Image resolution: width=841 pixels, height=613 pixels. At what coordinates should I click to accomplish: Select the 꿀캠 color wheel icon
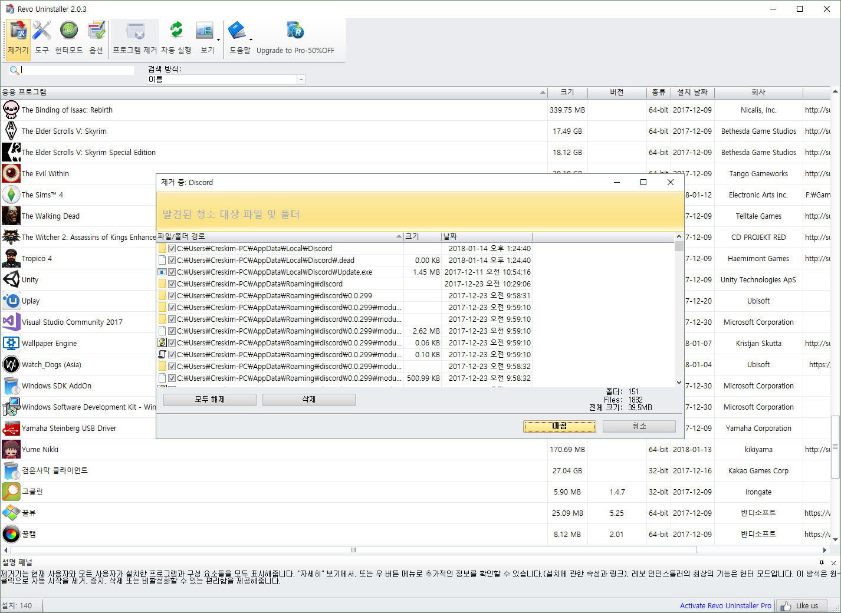[11, 534]
